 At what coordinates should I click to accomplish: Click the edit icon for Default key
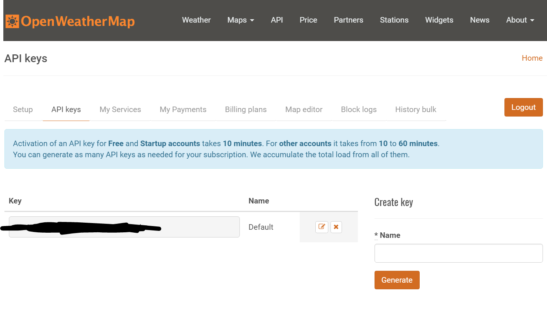[x=322, y=227]
